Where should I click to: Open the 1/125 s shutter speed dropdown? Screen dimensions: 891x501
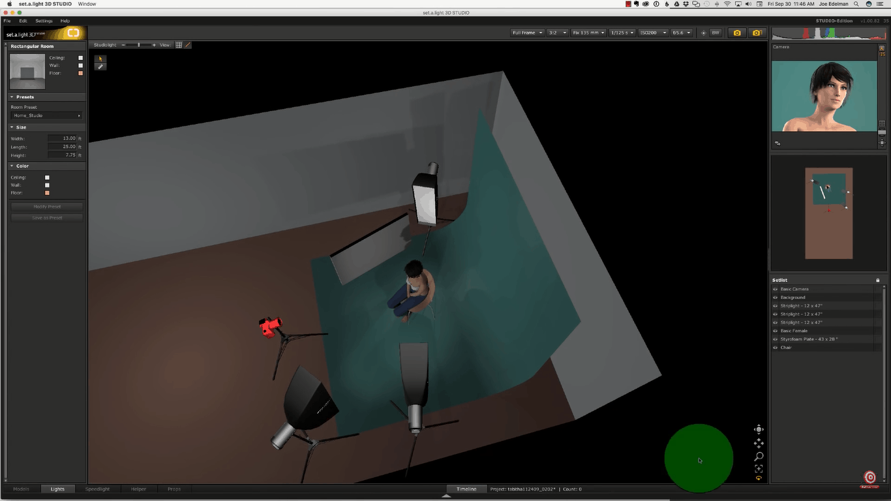pos(622,33)
